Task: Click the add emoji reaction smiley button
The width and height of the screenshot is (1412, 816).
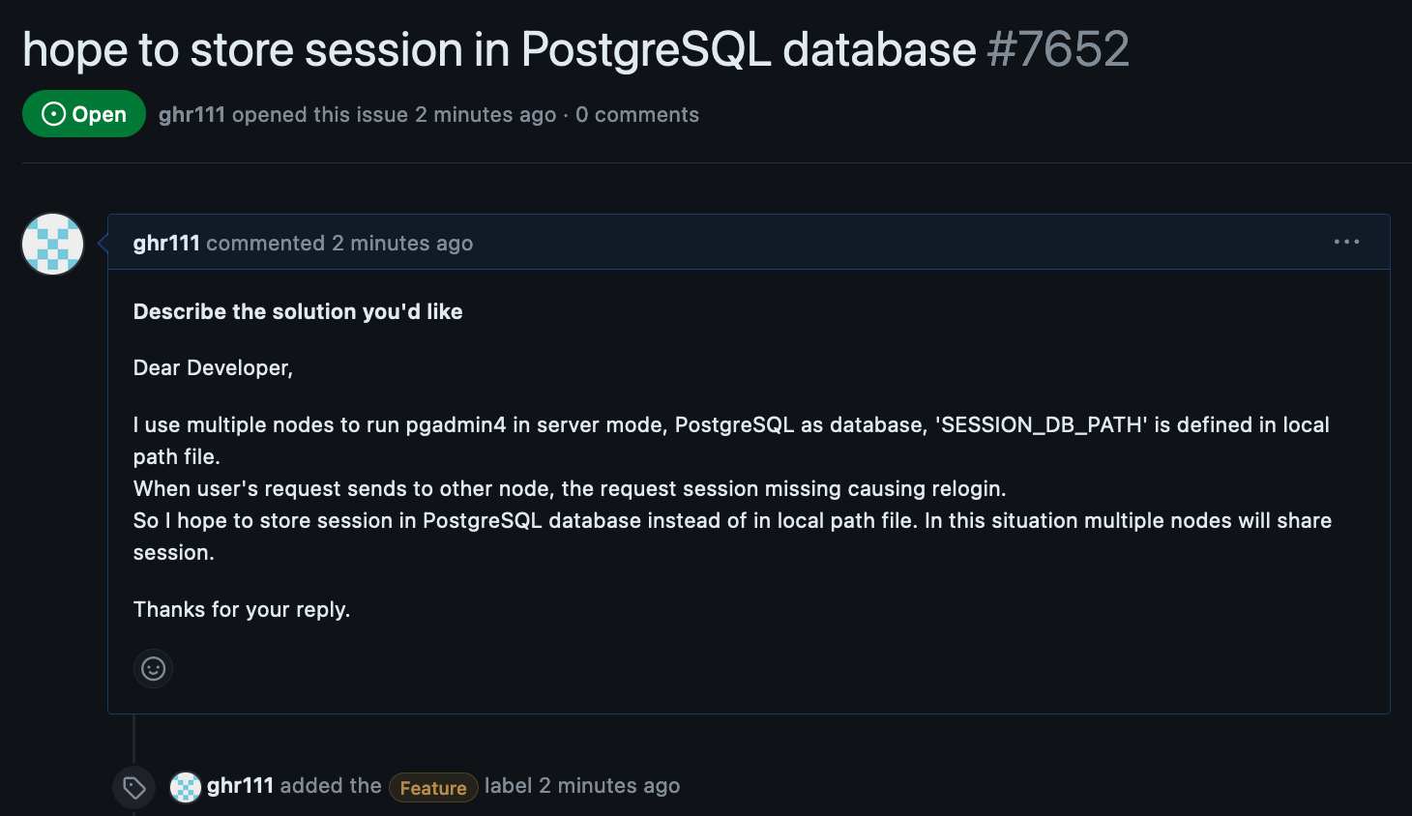Action: click(153, 668)
